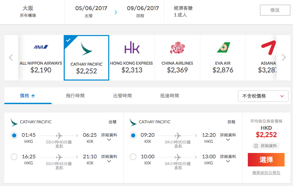Expand 詳細資料 for the 09:20 to 12:20 flight
Viewport: 293px width, 186px height.
point(228,137)
